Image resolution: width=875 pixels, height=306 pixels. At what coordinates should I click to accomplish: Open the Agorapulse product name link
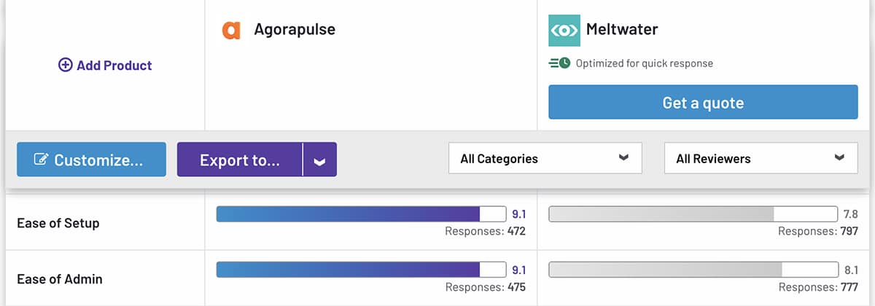(x=295, y=30)
